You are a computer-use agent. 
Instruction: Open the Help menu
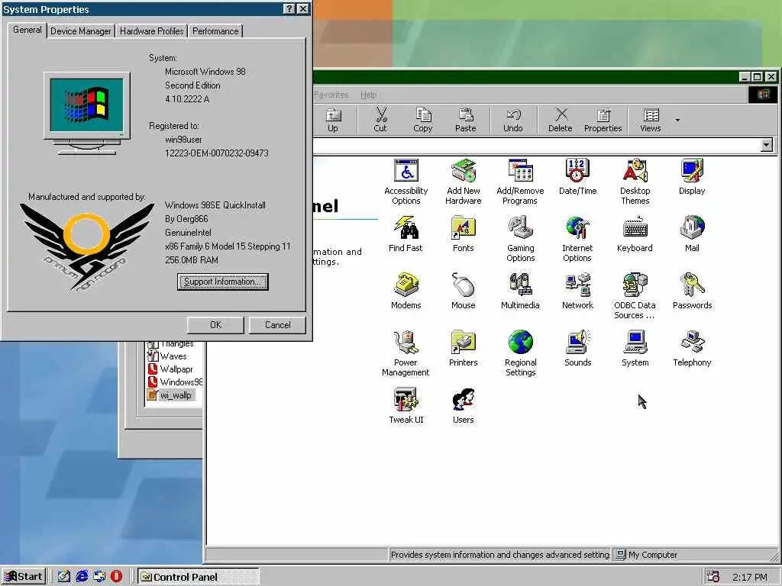[369, 95]
